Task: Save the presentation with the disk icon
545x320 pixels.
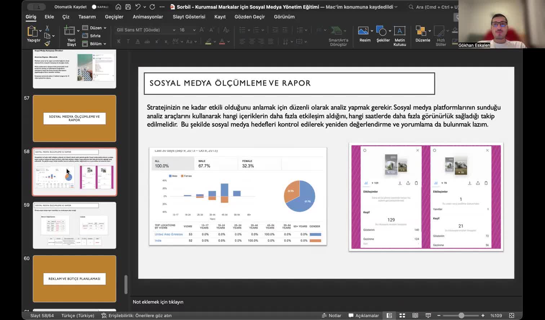Action: click(128, 7)
